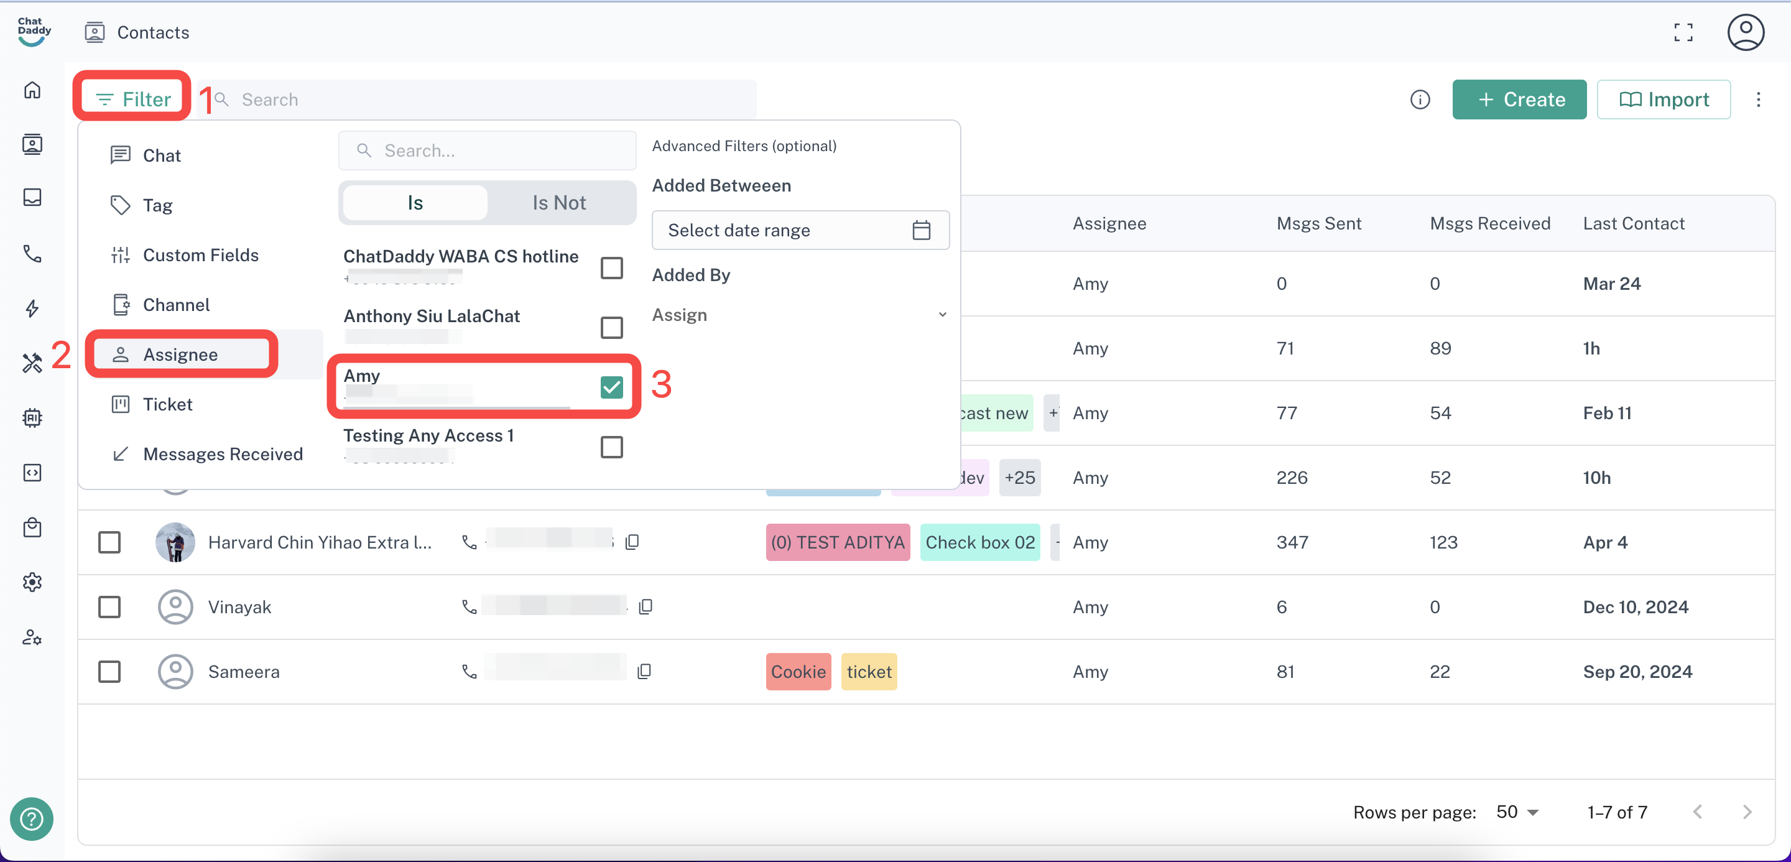
Task: Expand the Added By Assign dropdown
Action: [x=800, y=315]
